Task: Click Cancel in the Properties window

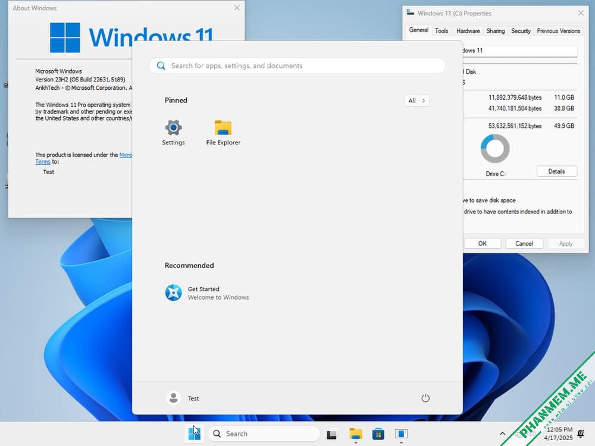Action: (x=524, y=243)
